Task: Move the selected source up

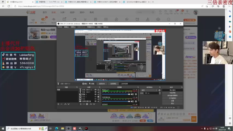Action: tap(91, 104)
